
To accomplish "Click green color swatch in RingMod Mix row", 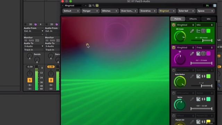I will (208, 31).
